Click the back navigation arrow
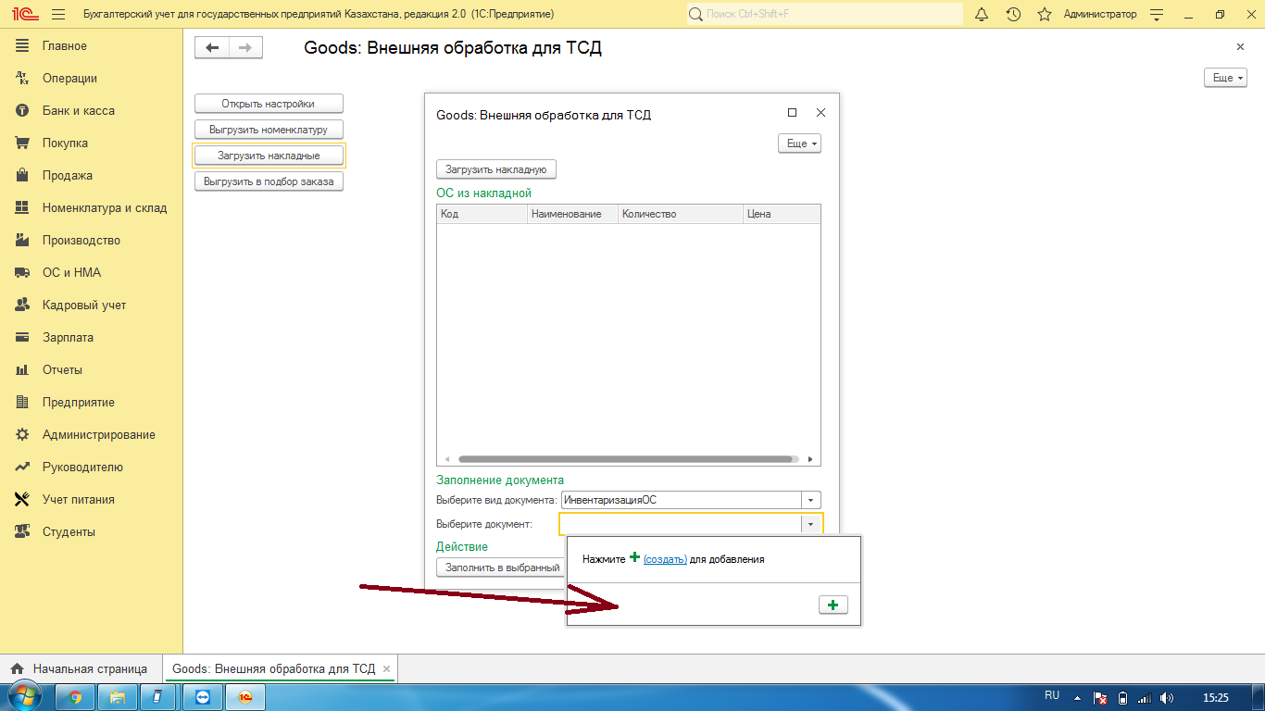 [x=212, y=48]
